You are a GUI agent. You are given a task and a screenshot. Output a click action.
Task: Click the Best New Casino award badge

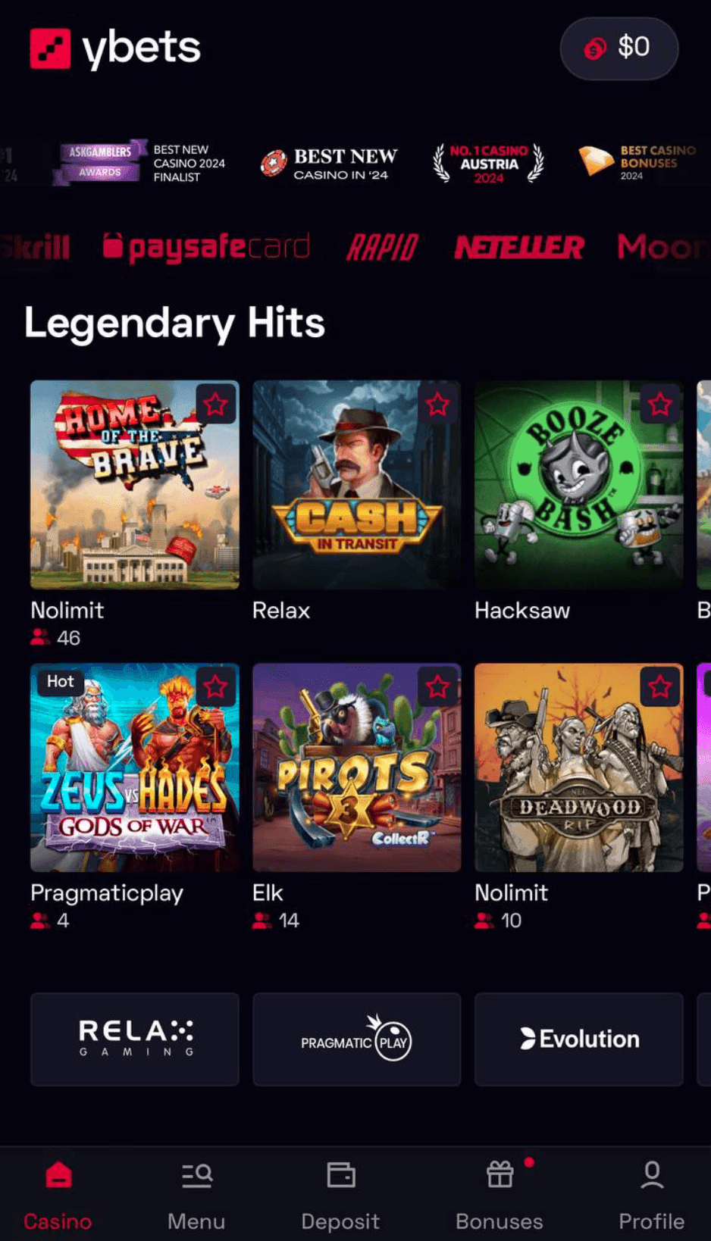328,164
